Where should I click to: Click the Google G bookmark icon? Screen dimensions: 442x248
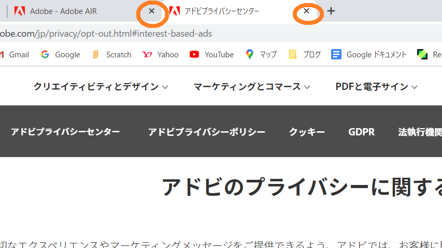point(45,54)
